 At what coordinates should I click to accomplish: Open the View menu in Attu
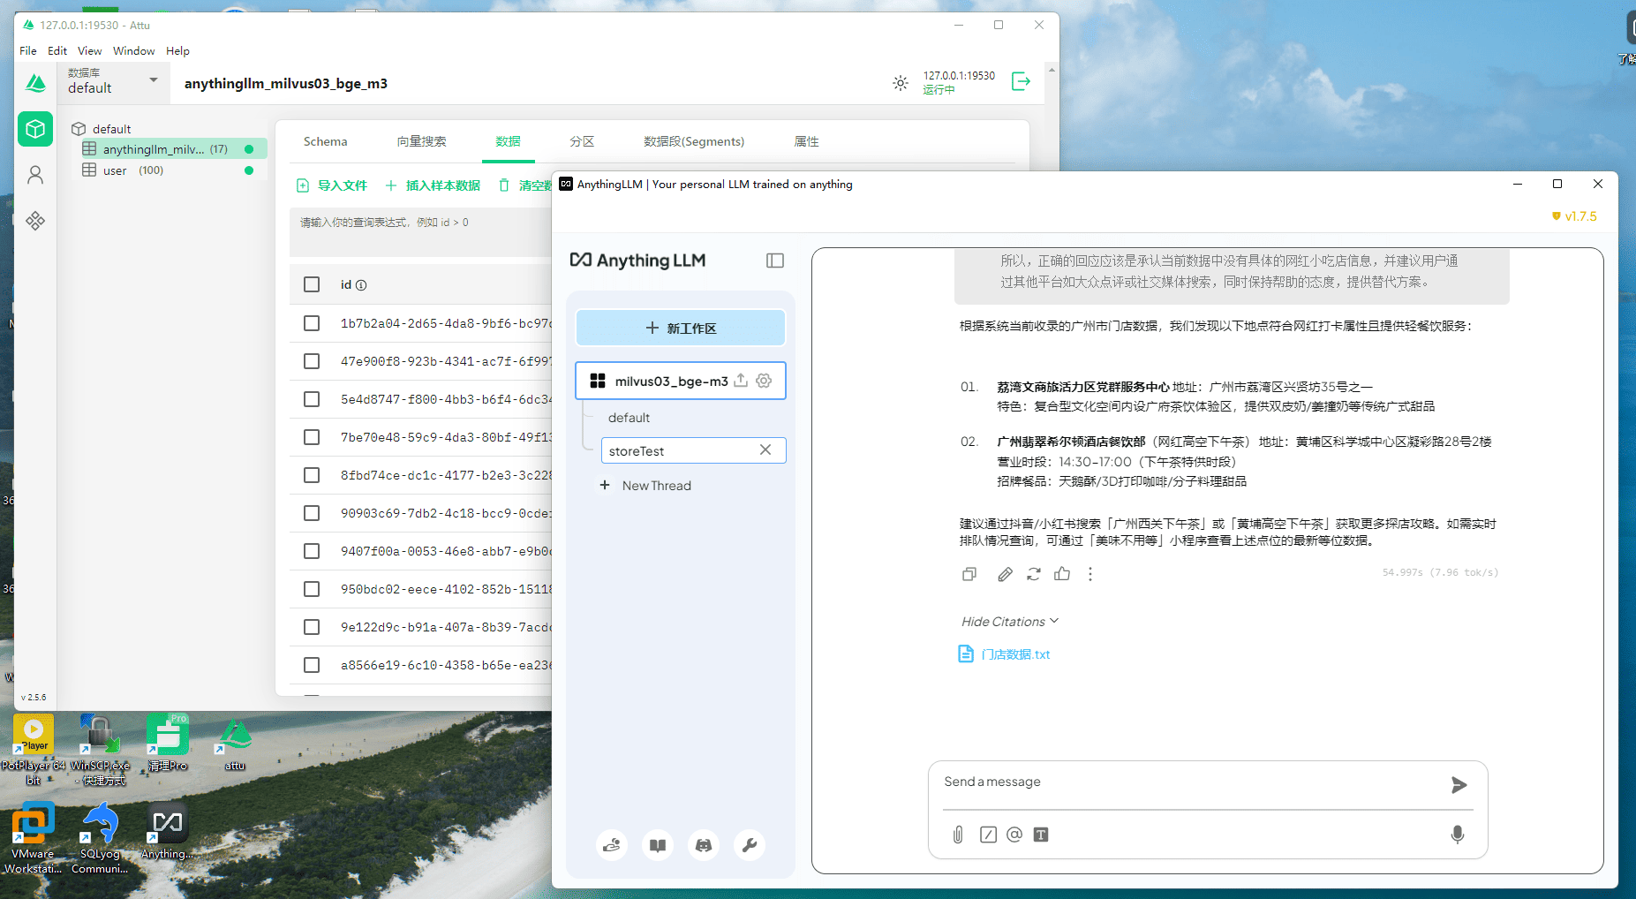pyautogui.click(x=89, y=51)
